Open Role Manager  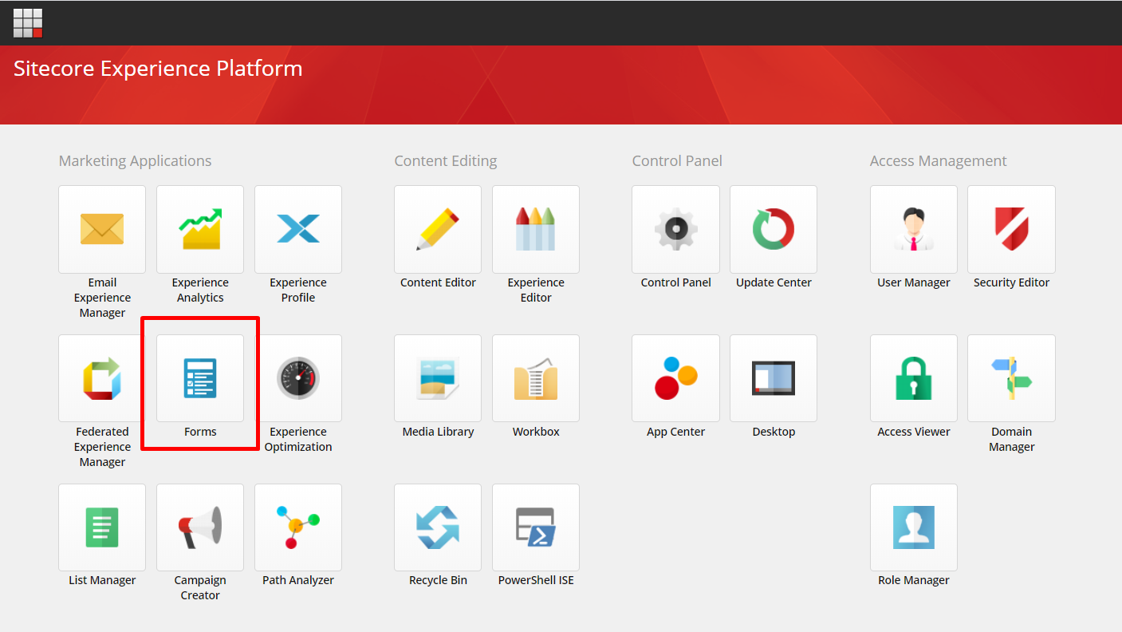[x=914, y=527]
